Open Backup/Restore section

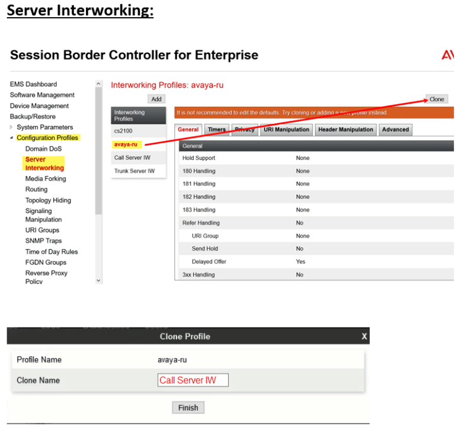click(33, 116)
